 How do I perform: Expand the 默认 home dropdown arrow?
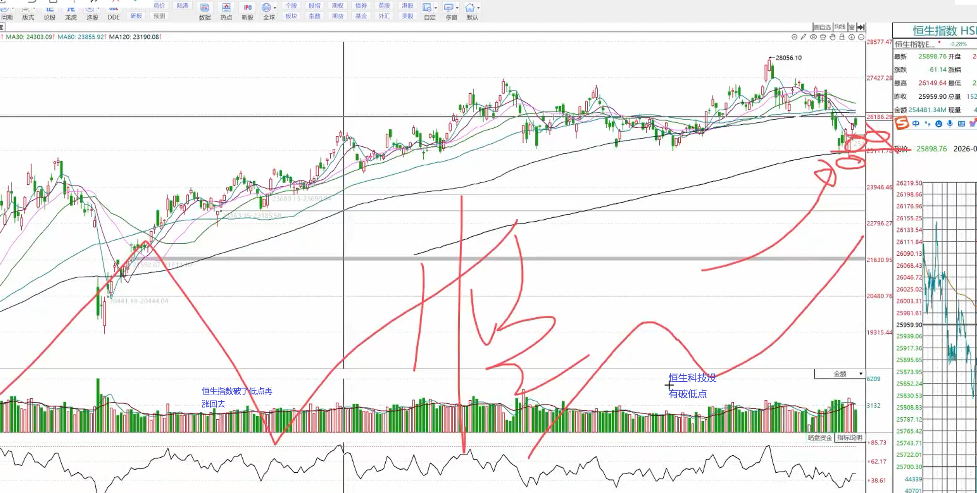(x=478, y=8)
